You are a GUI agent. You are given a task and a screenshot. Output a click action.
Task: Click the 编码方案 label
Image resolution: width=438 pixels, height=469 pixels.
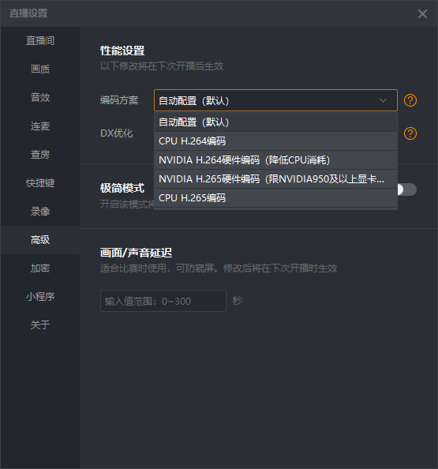click(x=119, y=100)
